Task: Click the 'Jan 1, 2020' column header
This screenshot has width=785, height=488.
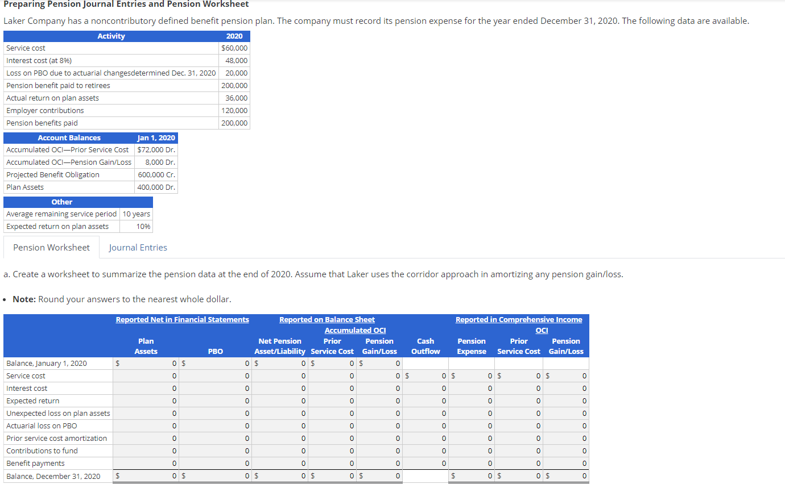Action: click(156, 138)
